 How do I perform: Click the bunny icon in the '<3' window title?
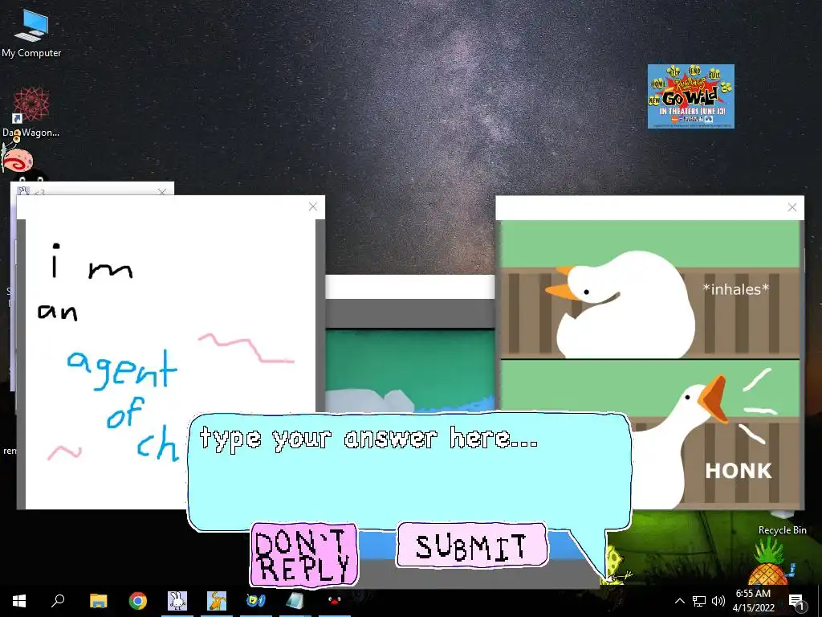(x=22, y=191)
